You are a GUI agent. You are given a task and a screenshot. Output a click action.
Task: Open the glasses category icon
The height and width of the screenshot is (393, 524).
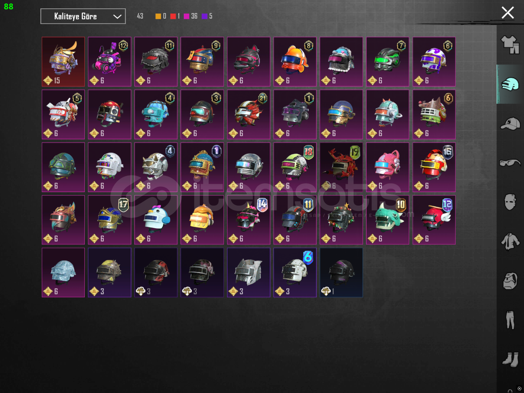[x=510, y=163]
